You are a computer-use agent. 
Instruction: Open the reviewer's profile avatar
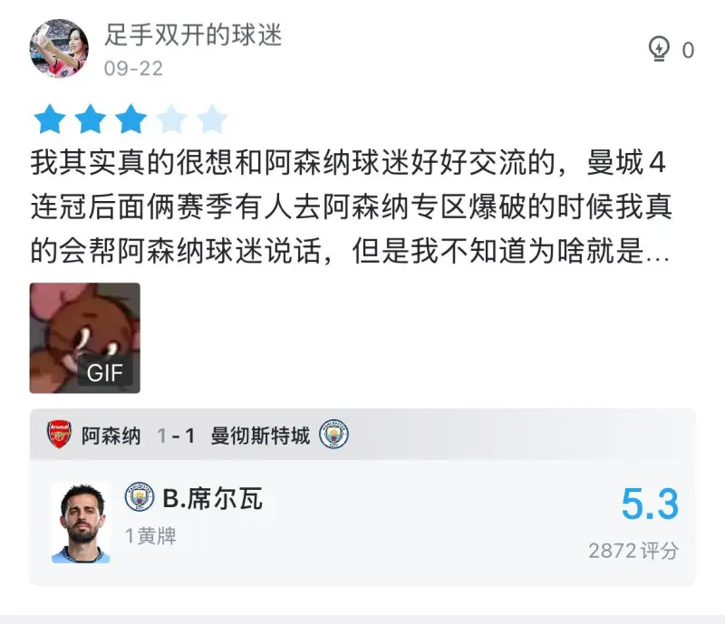pos(59,49)
